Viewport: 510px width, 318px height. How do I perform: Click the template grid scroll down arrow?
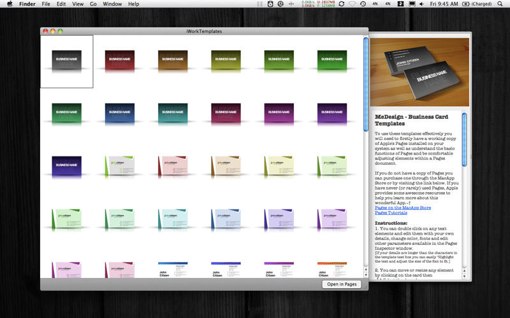pyautogui.click(x=366, y=275)
